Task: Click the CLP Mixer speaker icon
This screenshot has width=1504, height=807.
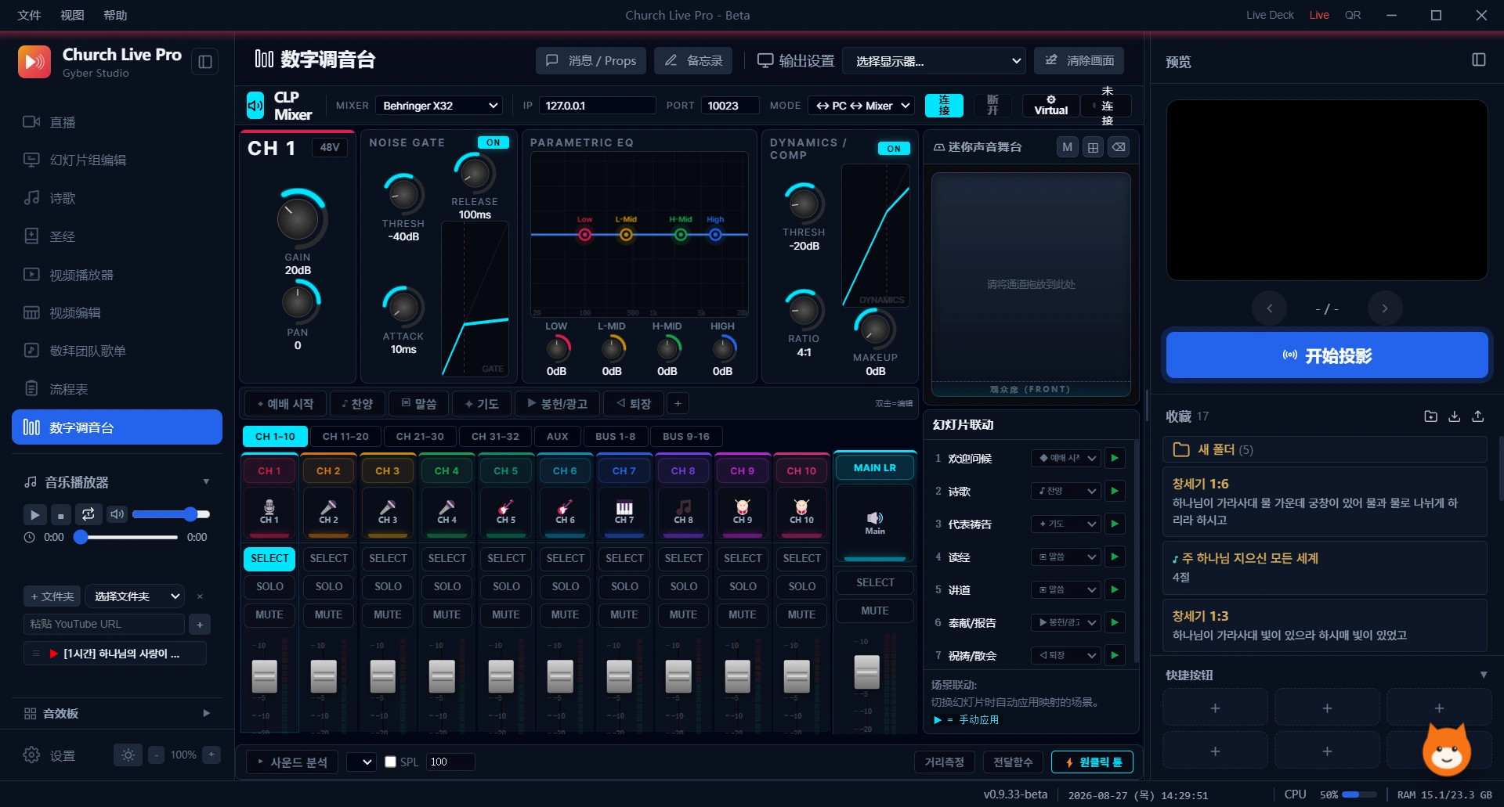Action: tap(255, 106)
